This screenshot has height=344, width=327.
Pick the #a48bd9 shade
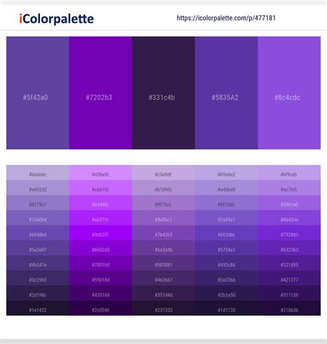(226, 188)
